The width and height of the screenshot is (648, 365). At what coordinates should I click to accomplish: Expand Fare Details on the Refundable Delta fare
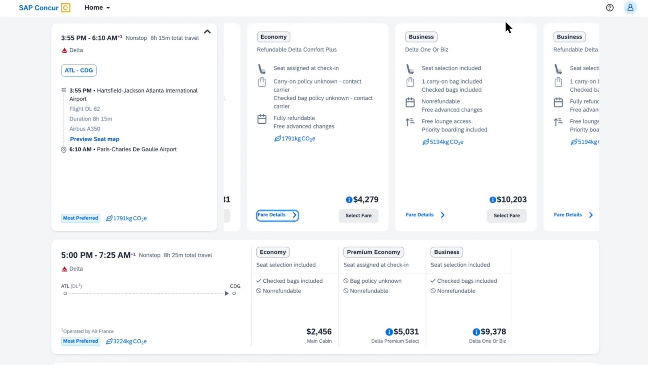(572, 215)
